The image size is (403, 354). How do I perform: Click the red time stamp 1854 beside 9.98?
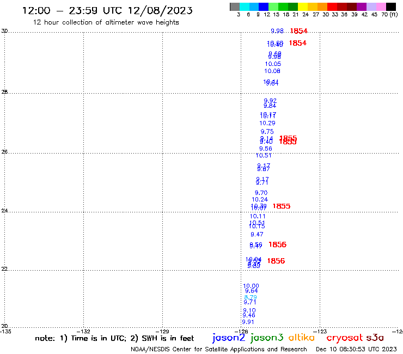click(x=298, y=31)
